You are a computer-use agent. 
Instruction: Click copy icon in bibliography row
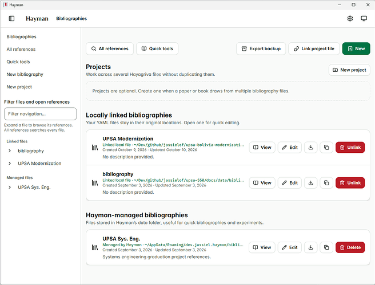pyautogui.click(x=326, y=183)
